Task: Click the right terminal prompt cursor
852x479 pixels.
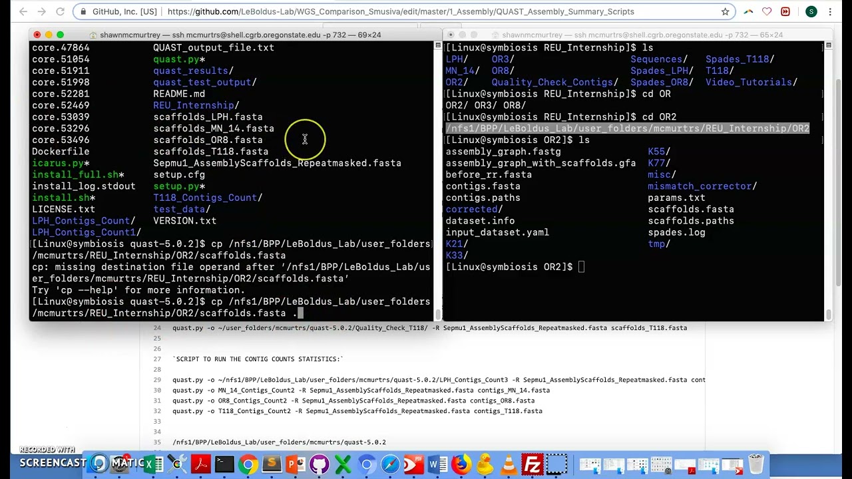Action: [581, 267]
